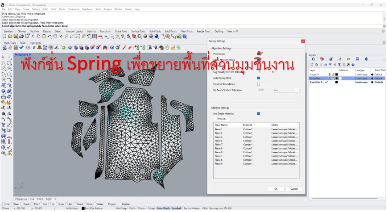Click the padlock Lock icon
Screen dimensions: 388x212
click(x=128, y=37)
